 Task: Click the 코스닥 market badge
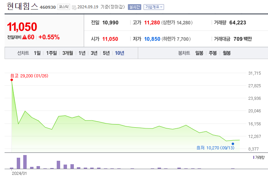(64, 7)
